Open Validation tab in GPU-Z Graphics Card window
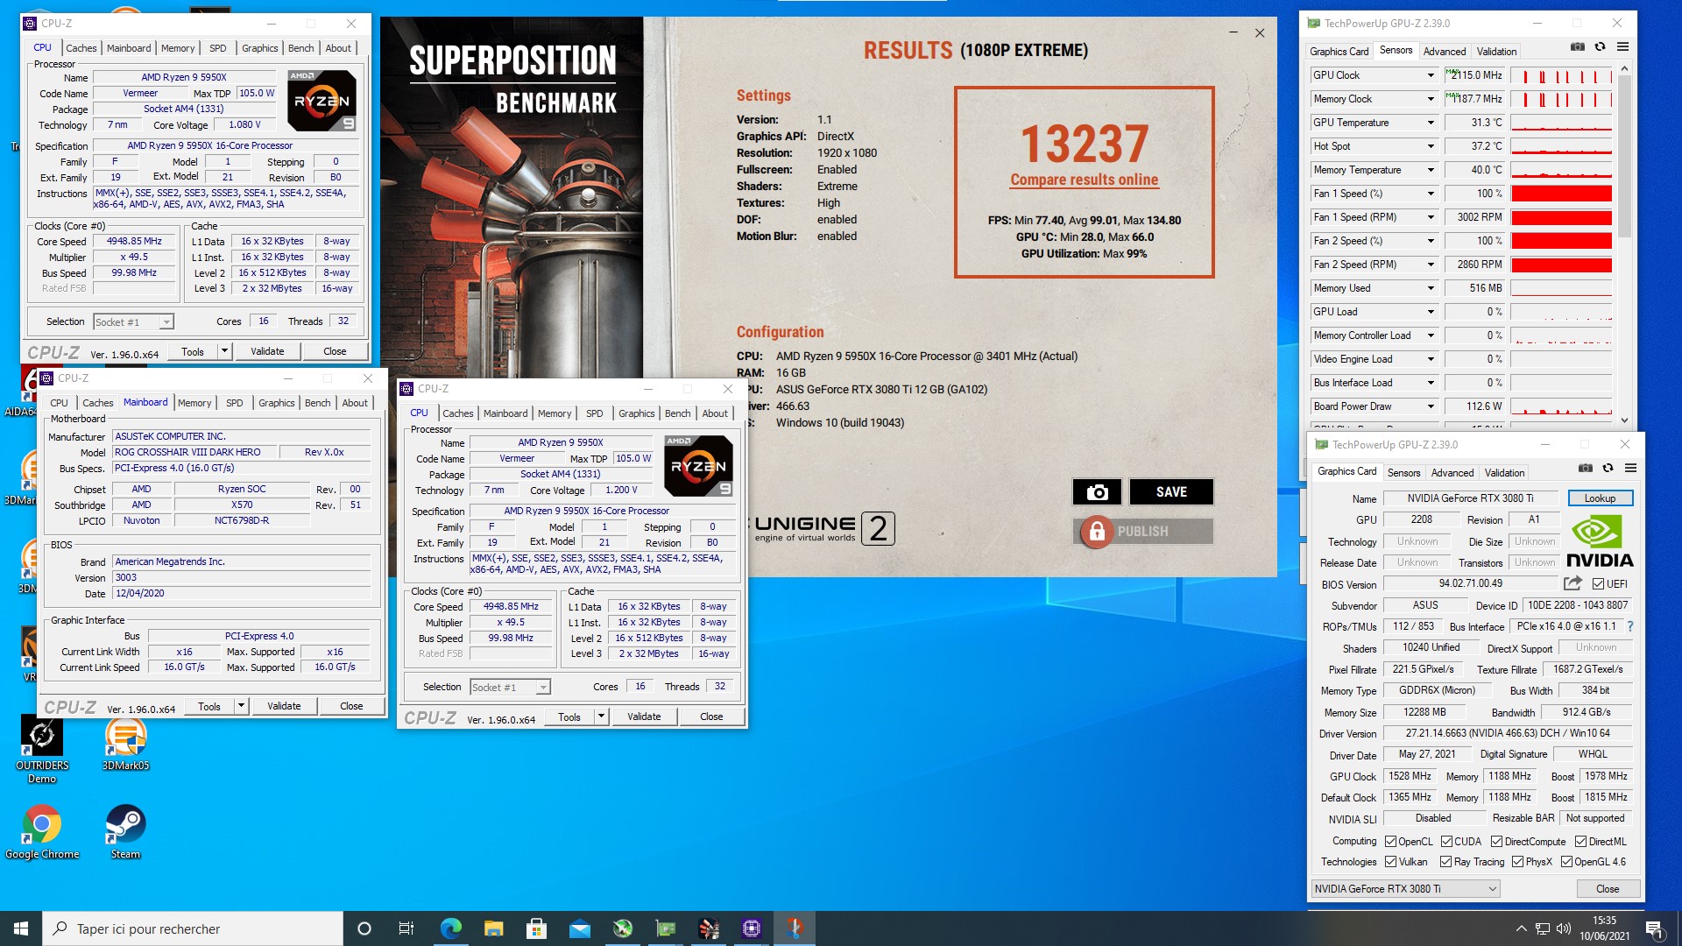This screenshot has height=946, width=1682. click(x=1504, y=473)
